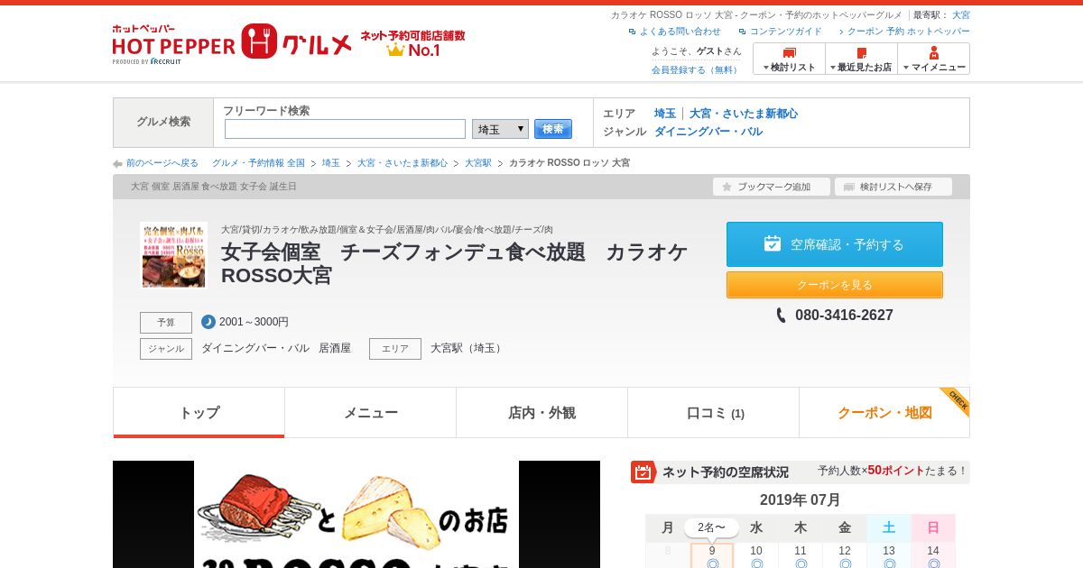This screenshot has width=1083, height=568.
Task: Open グルメ・予約情報 全国 breadcrumb
Action: [258, 163]
